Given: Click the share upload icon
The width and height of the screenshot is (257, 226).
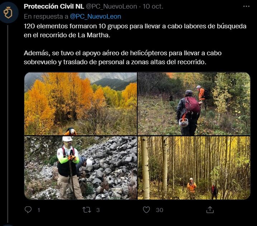Looking at the screenshot, I should [210, 209].
